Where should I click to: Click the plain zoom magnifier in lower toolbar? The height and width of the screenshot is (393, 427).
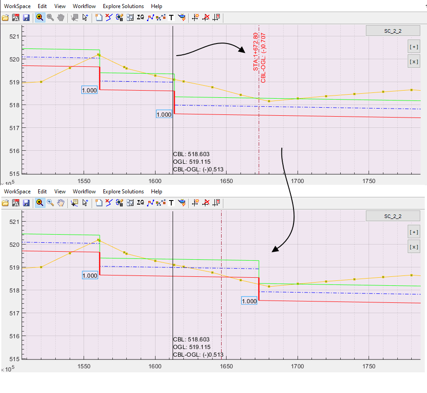[50, 203]
